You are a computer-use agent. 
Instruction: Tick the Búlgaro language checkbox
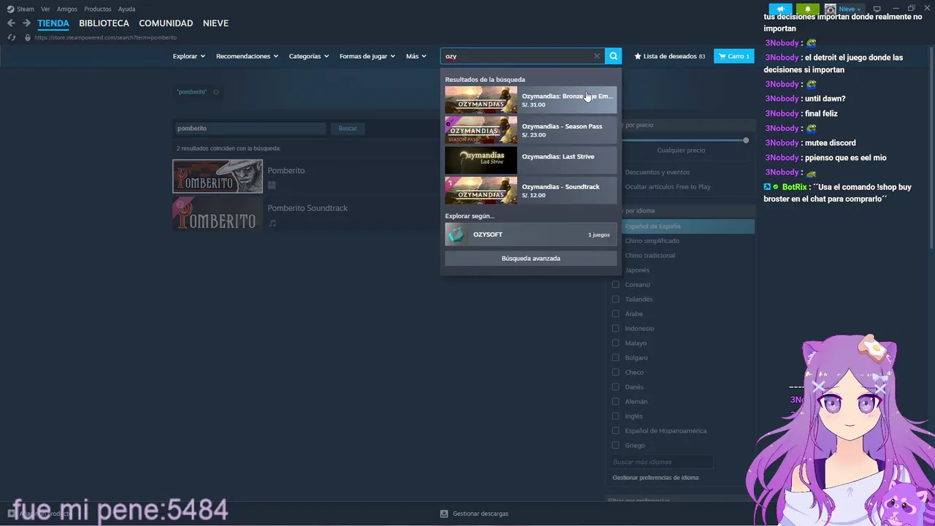click(x=616, y=358)
